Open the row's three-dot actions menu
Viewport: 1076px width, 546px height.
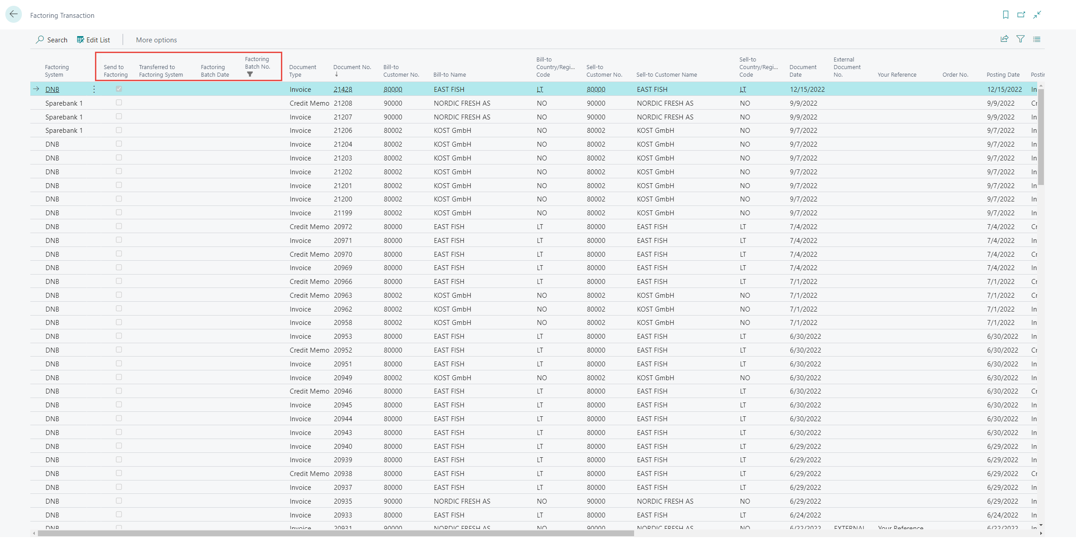pos(94,89)
